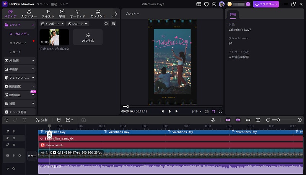The width and height of the screenshot is (306, 175).
Task: Click the AIで生成 button
Action: (88, 37)
